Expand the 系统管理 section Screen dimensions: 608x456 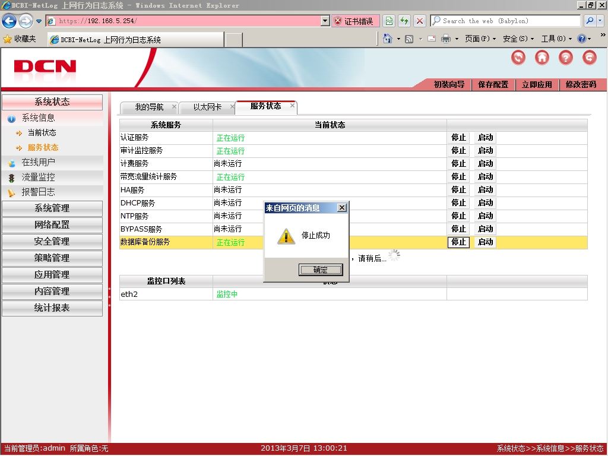click(52, 208)
